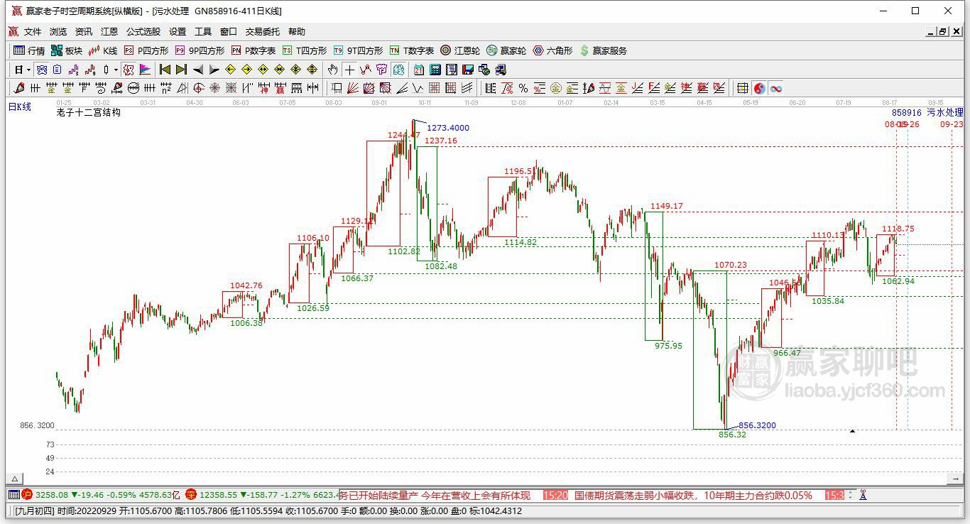Open the 资讯 menu
The height and width of the screenshot is (524, 970).
[84, 32]
